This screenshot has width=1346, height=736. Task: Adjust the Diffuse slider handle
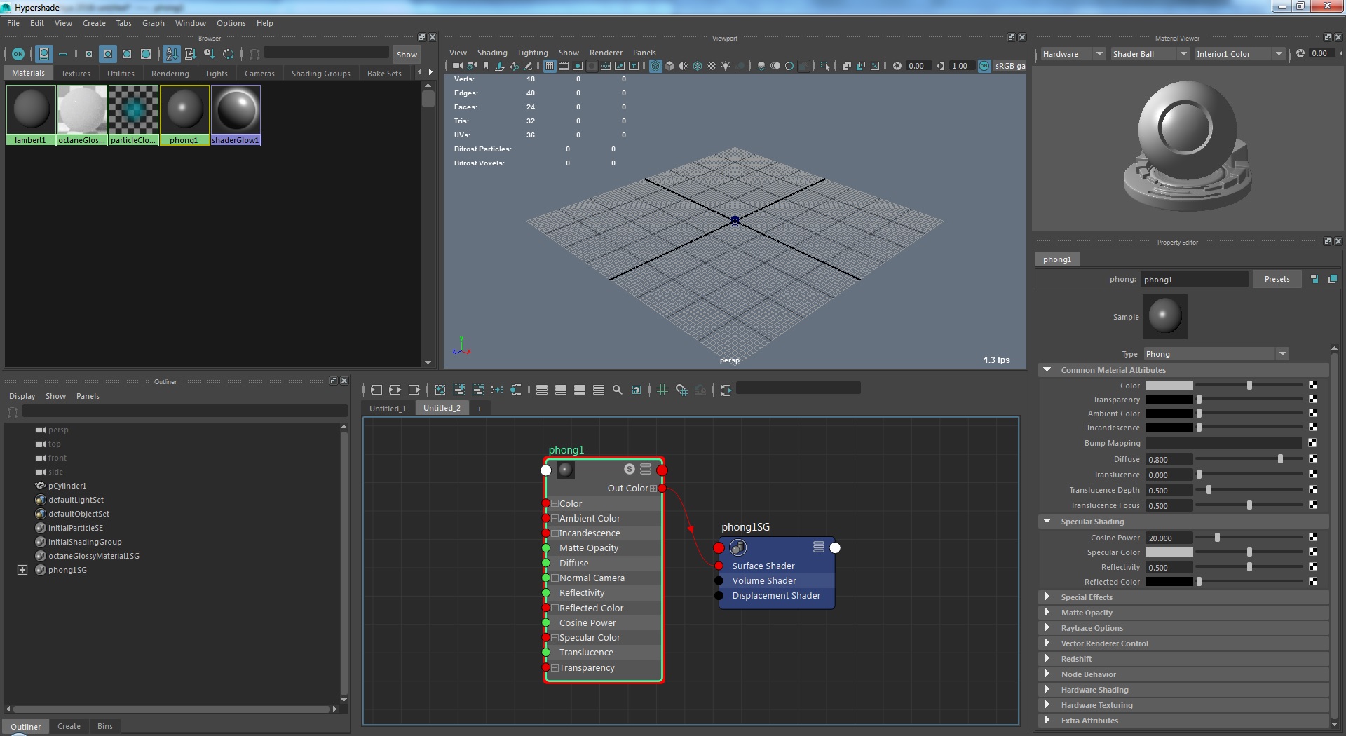1280,459
